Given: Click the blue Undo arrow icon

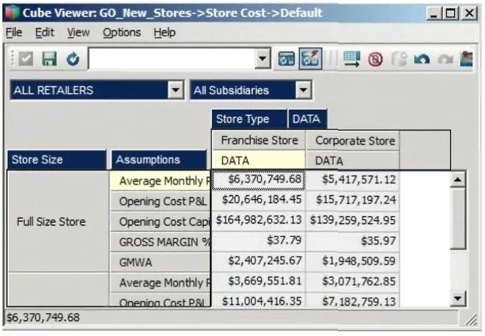Looking at the screenshot, I should 422,59.
